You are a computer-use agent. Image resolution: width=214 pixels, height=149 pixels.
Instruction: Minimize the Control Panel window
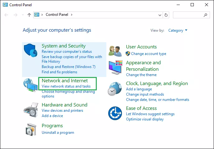coord(178,5)
